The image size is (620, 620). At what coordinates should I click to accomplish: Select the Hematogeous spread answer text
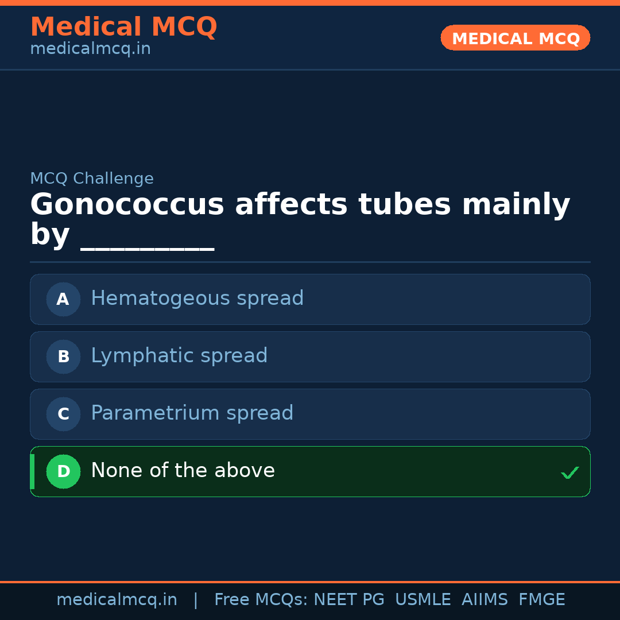(197, 299)
